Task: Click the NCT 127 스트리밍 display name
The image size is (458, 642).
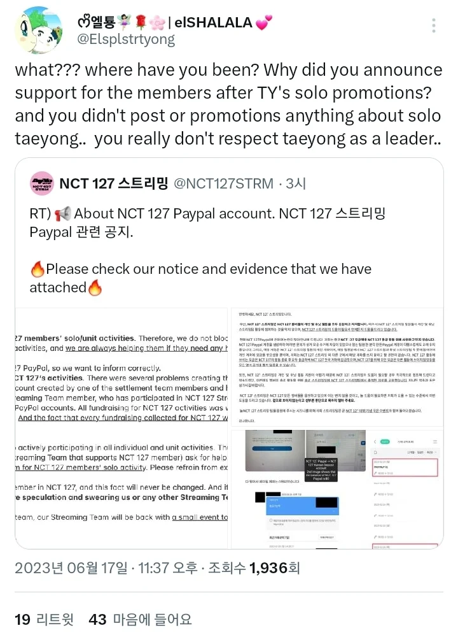Action: [x=114, y=183]
